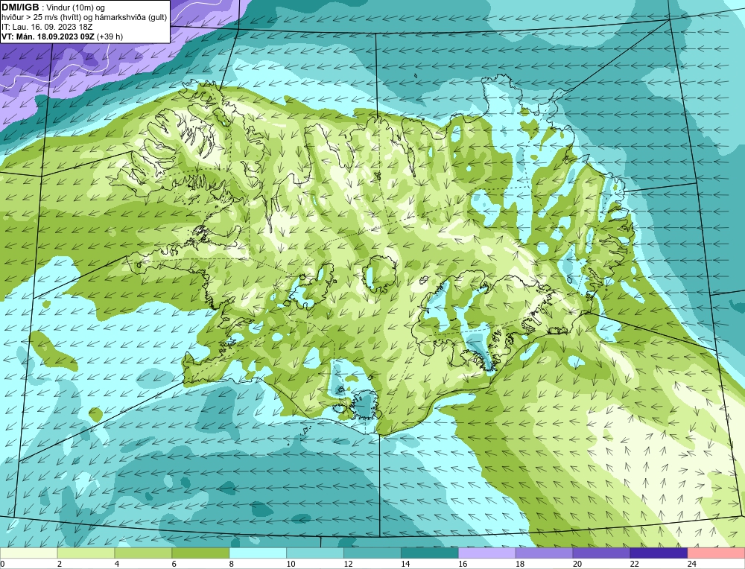The height and width of the screenshot is (569, 745).
Task: Click the legend label '16'
Action: coord(463,565)
